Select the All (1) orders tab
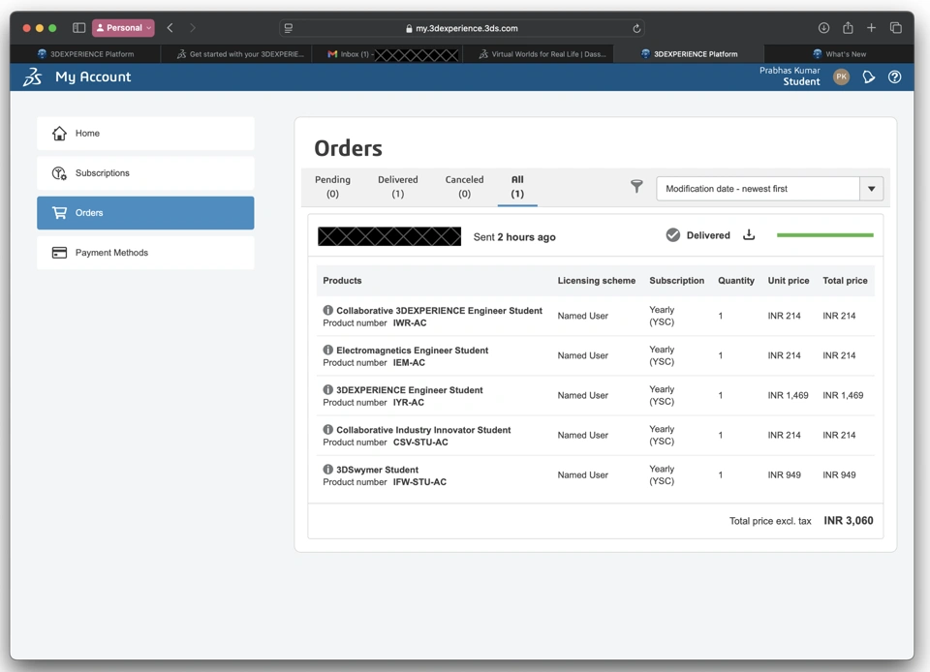Screen dimensions: 930x672 tap(517, 187)
